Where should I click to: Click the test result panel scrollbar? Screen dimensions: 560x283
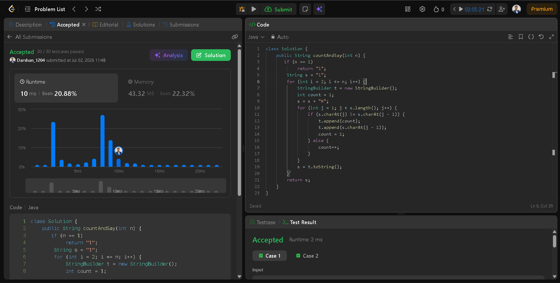point(554,241)
